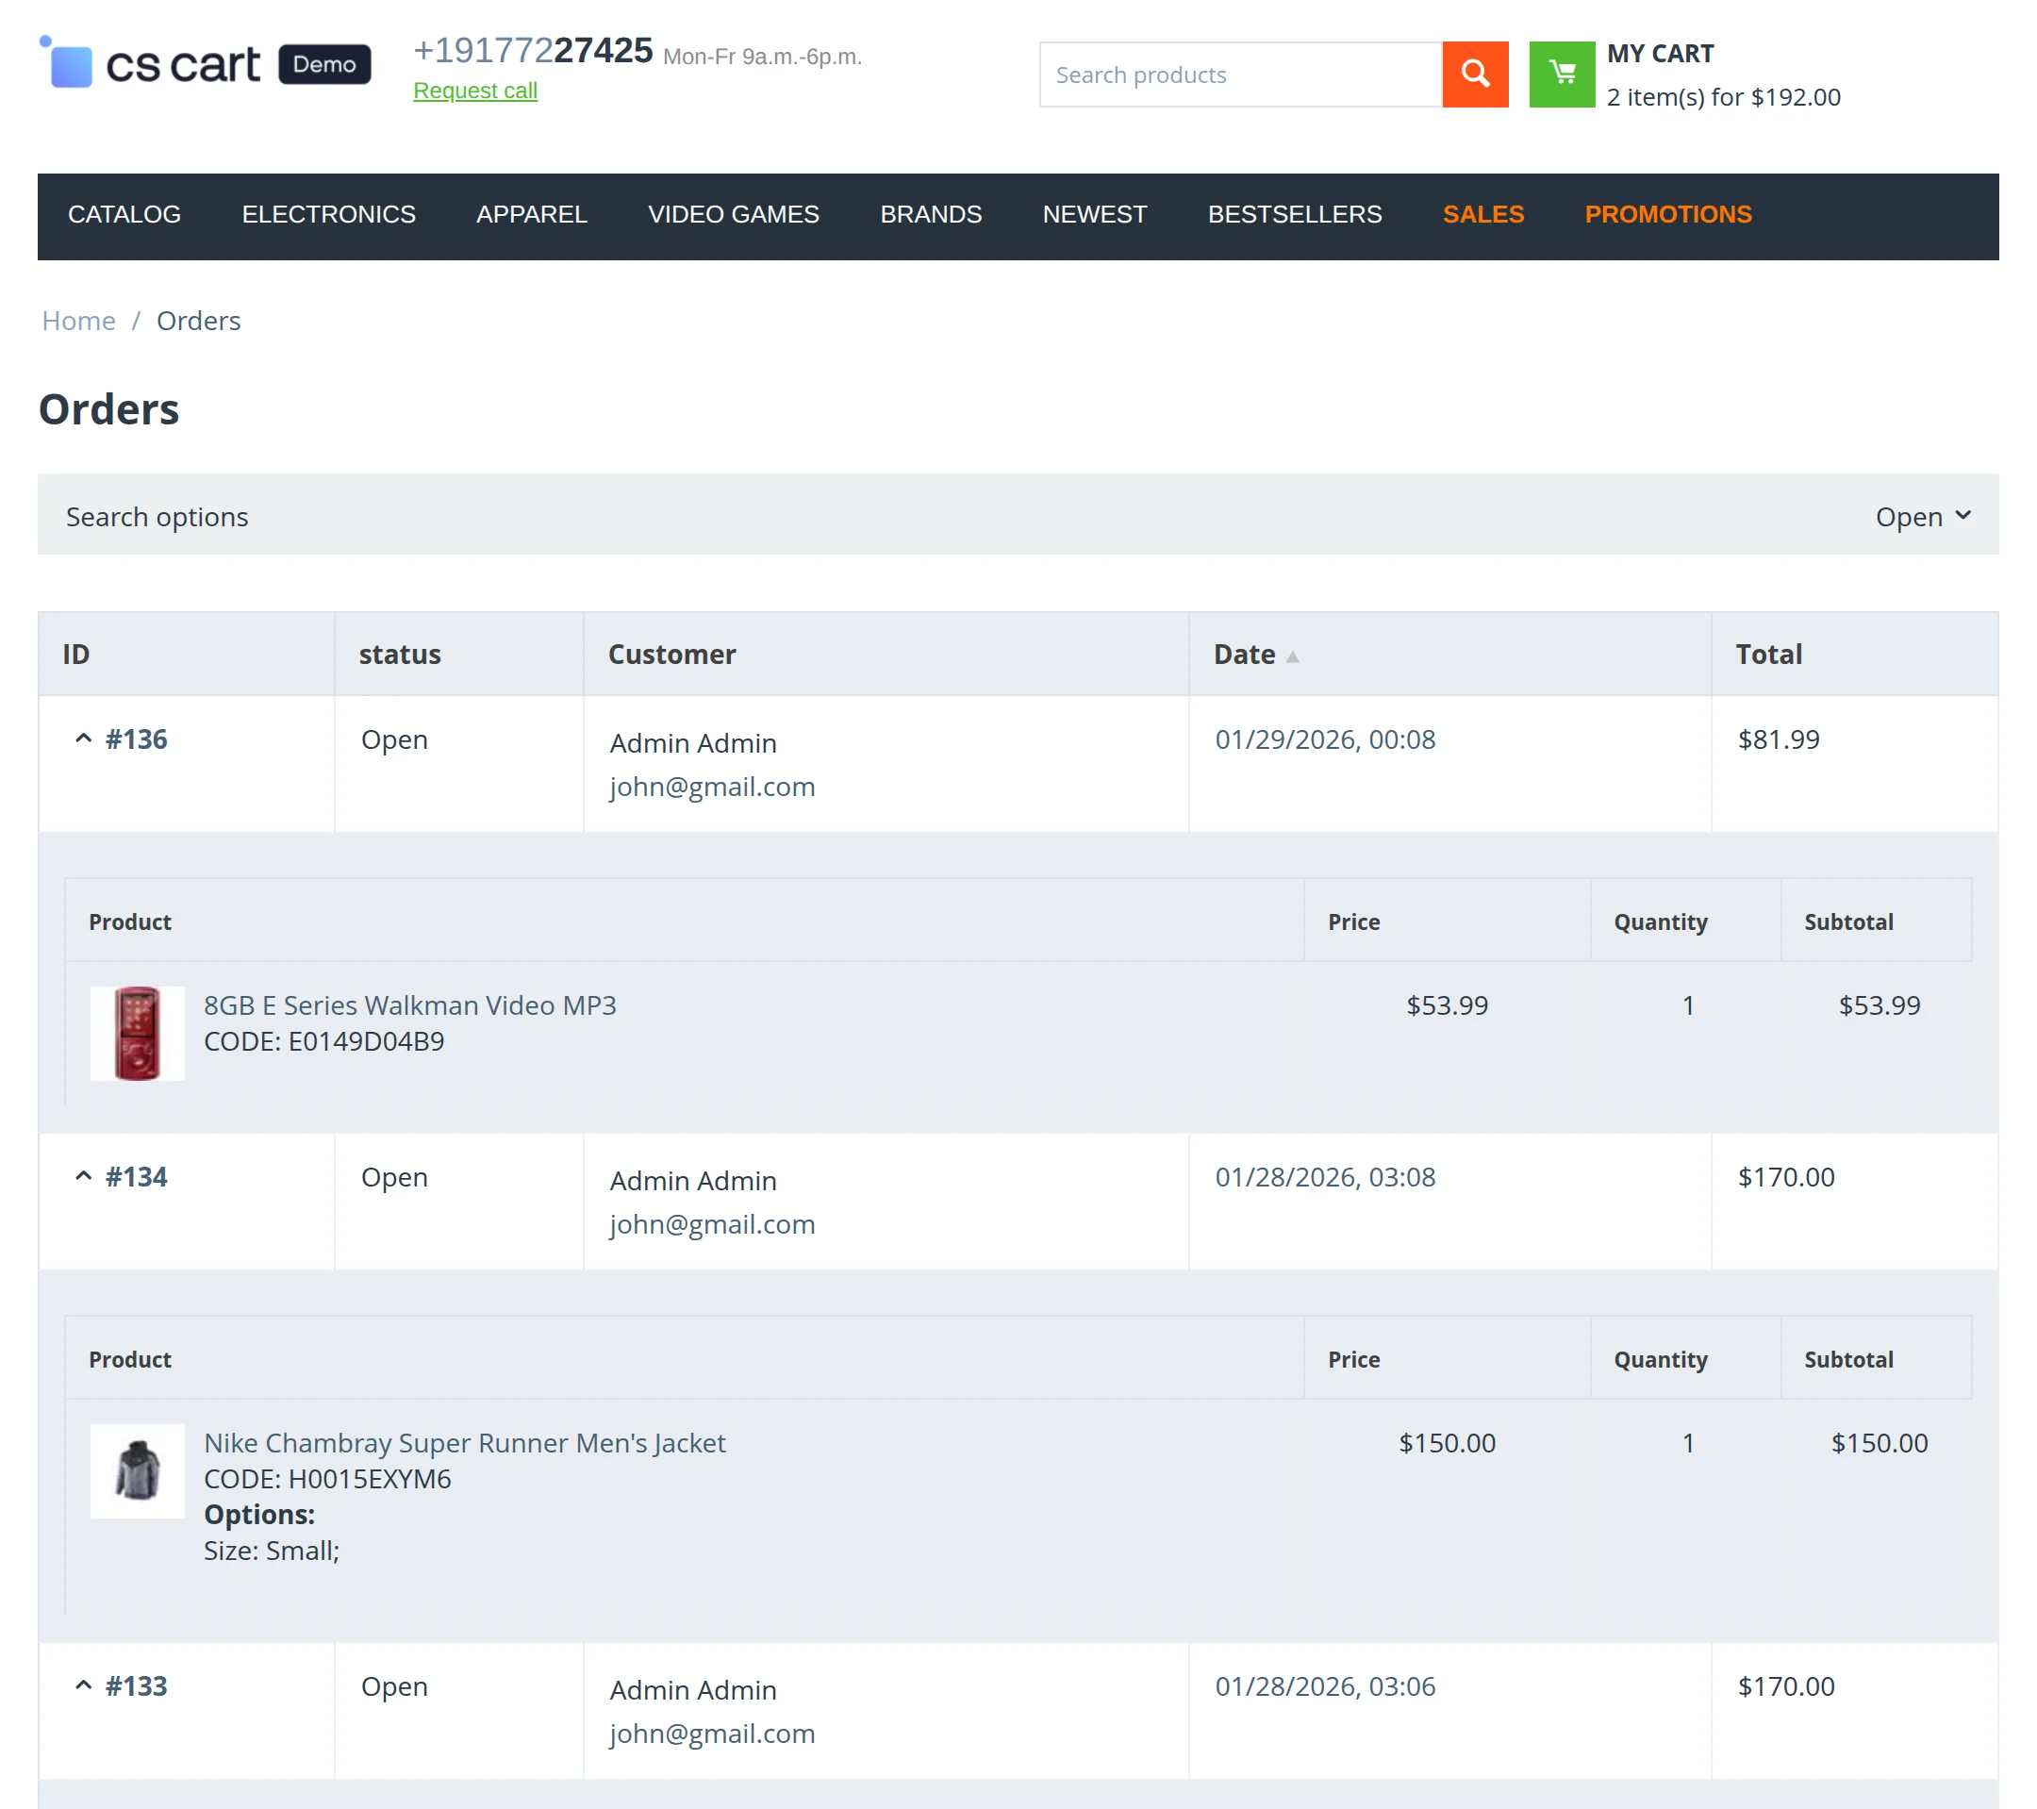Select the SALES menu entry
This screenshot has width=2037, height=1809.
click(1482, 214)
